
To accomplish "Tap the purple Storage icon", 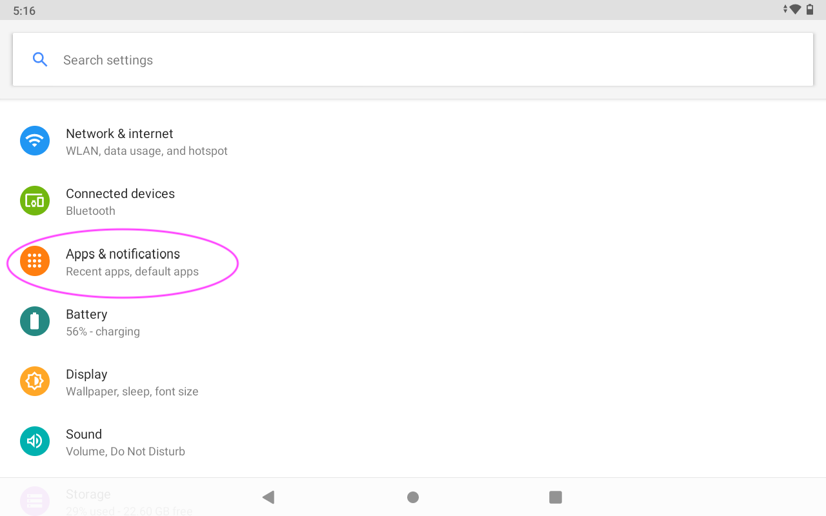I will pos(35,501).
